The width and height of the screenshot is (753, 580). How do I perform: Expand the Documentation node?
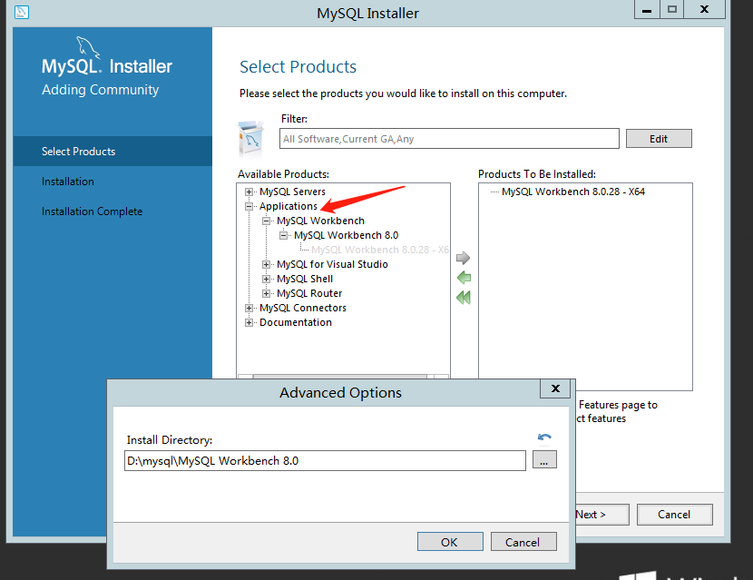click(x=249, y=322)
